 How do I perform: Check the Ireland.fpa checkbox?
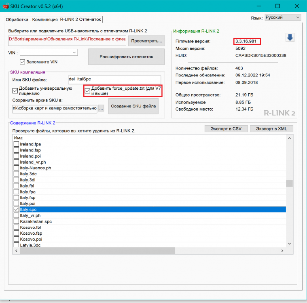coord(16,144)
